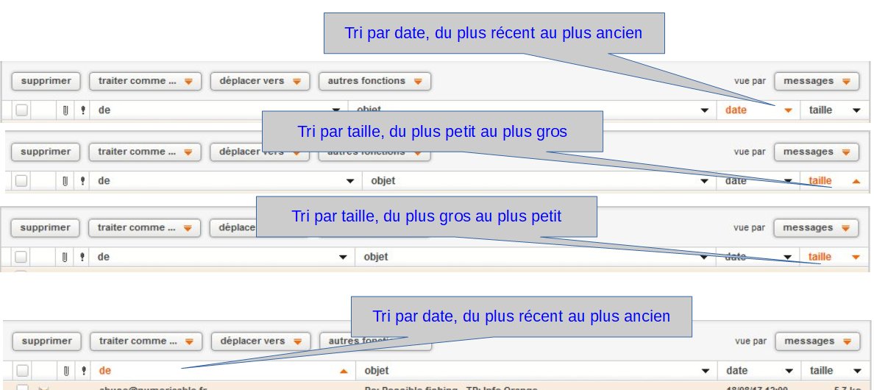Click the black arrow beside 'taille' in the date-sorted toolbar
Screen dimensions: 874x390
(857, 110)
